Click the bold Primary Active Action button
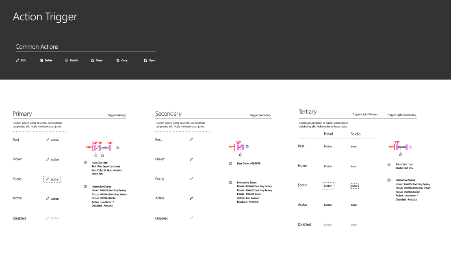 coord(52,199)
